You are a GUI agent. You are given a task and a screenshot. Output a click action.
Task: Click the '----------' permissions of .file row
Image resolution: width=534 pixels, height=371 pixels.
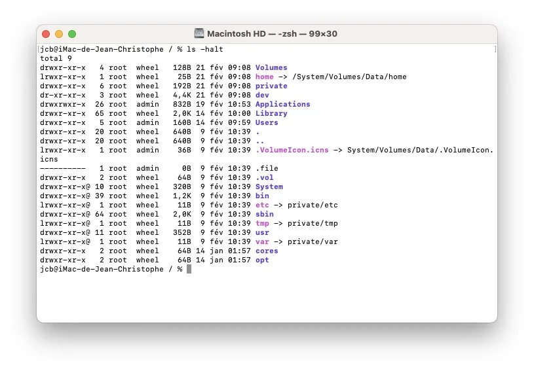click(63, 169)
